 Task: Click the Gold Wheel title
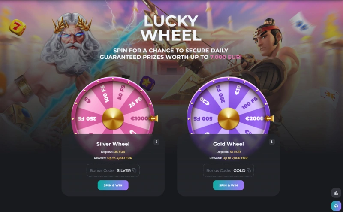229,144
